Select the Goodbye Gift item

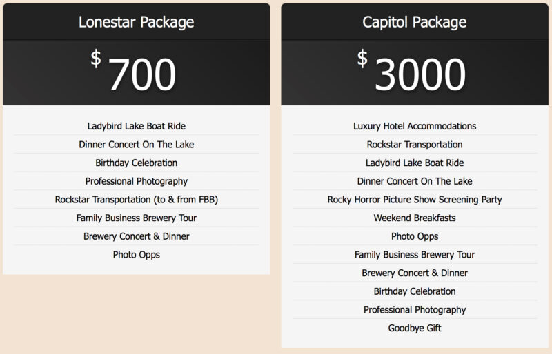point(414,328)
